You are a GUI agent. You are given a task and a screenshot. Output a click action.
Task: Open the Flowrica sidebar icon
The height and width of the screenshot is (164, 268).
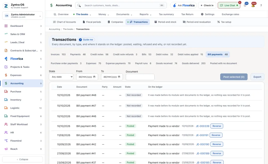(x=6, y=59)
